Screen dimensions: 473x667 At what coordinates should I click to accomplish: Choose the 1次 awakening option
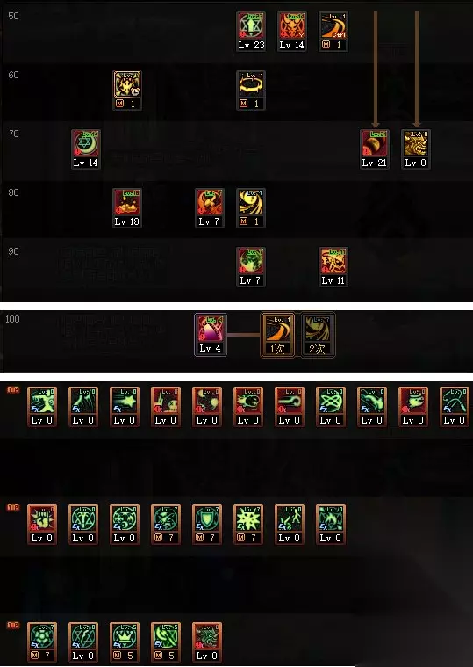click(277, 335)
